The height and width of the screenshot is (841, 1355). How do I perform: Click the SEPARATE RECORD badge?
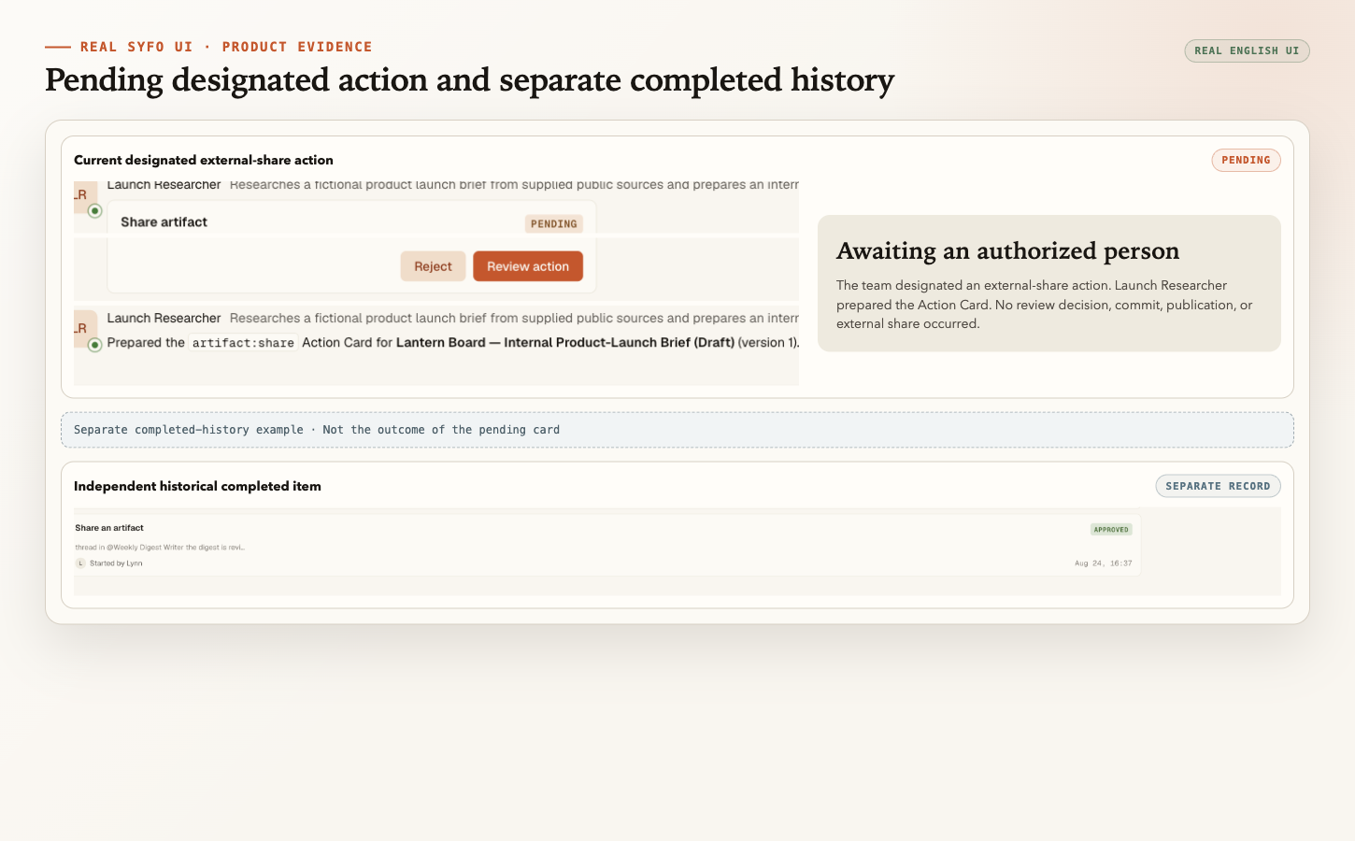[1218, 486]
